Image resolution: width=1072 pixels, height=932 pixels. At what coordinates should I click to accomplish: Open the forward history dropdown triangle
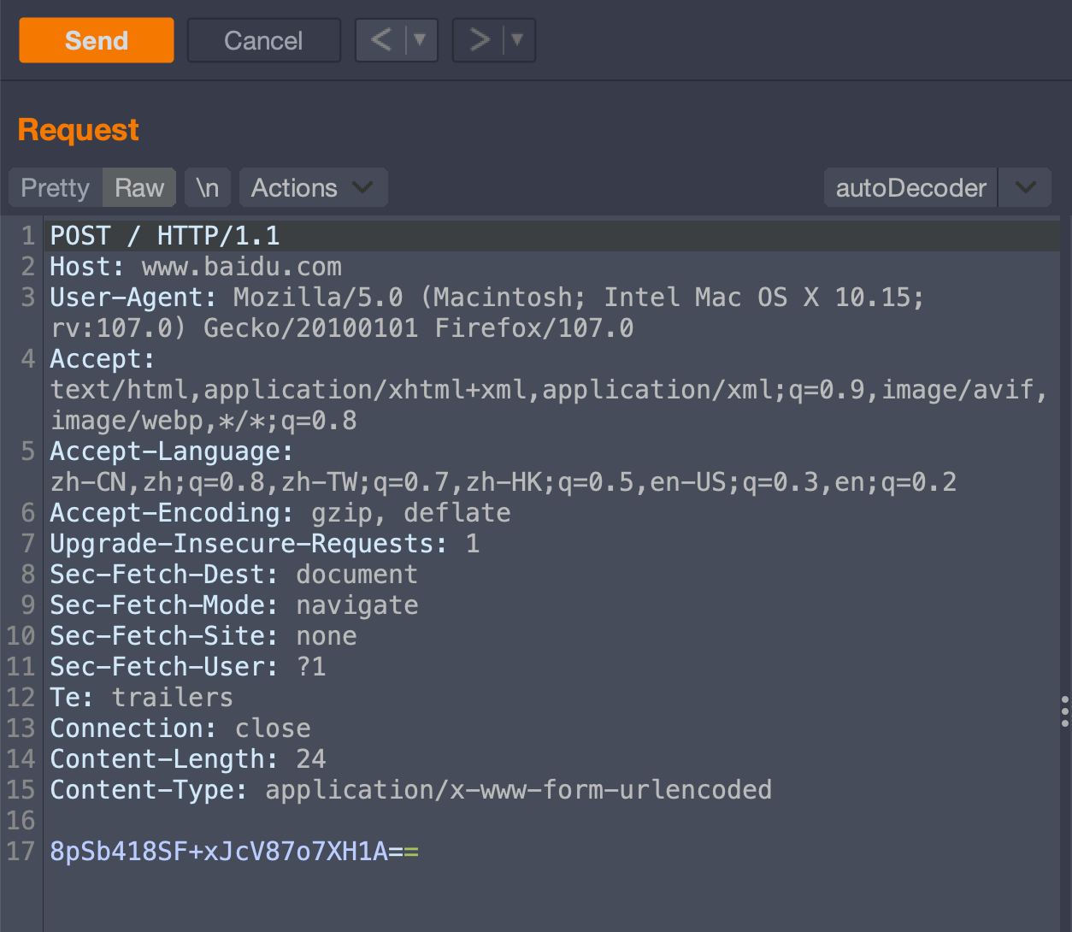pyautogui.click(x=517, y=40)
